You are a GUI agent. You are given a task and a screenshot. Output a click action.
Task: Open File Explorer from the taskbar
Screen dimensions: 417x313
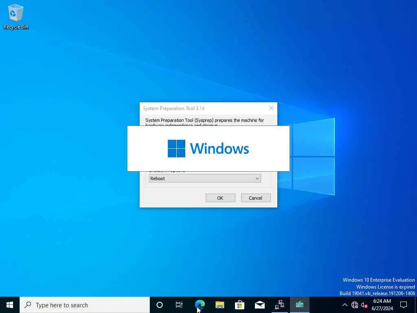pyautogui.click(x=219, y=305)
